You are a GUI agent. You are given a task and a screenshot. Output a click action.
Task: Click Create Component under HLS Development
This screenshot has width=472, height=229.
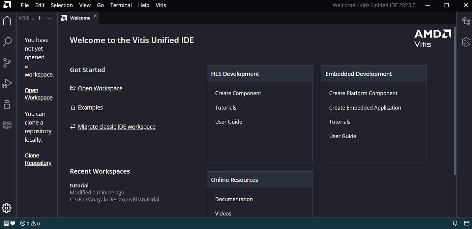coord(238,93)
